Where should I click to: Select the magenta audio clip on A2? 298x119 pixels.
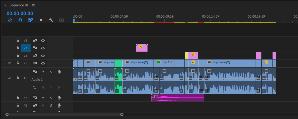(x=178, y=98)
